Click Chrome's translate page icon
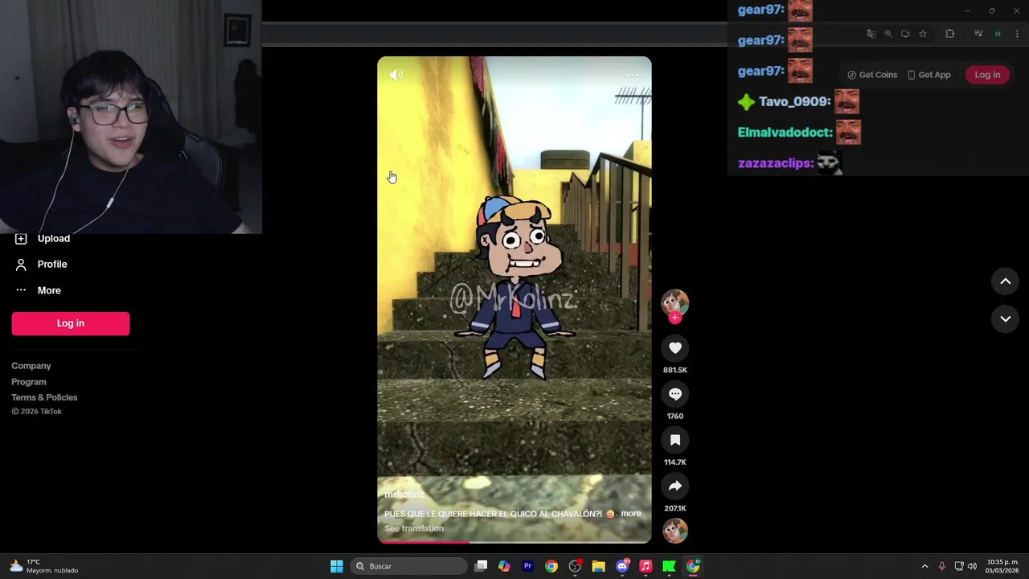Image resolution: width=1029 pixels, height=579 pixels. coord(871,34)
